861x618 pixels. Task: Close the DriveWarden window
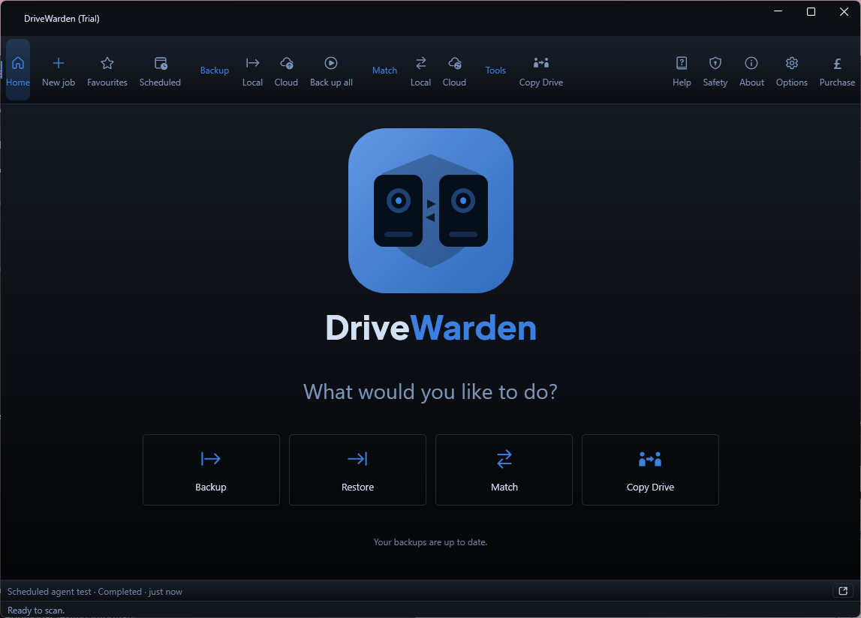pyautogui.click(x=844, y=11)
